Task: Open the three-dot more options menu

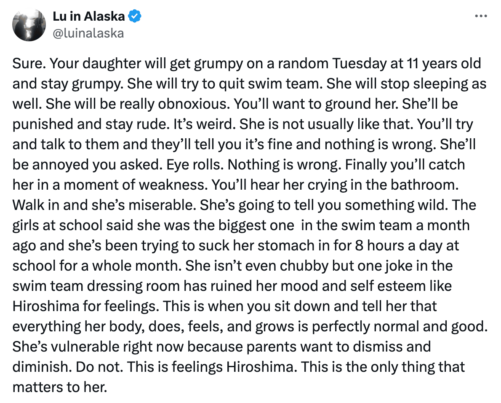Action: point(480,16)
